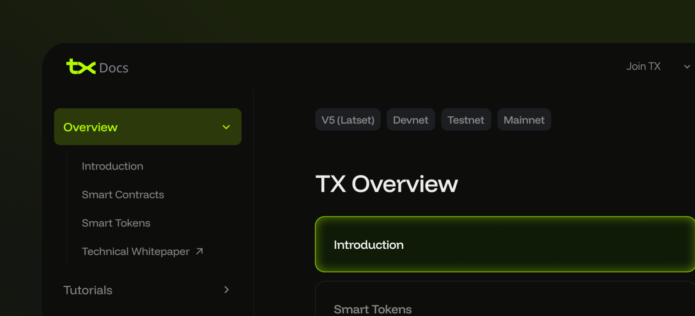Click the green TX logo

(x=81, y=67)
